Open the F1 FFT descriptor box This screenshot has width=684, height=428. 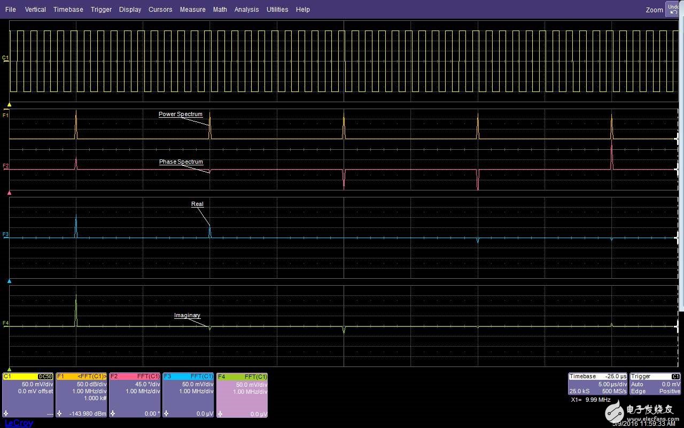(81, 395)
